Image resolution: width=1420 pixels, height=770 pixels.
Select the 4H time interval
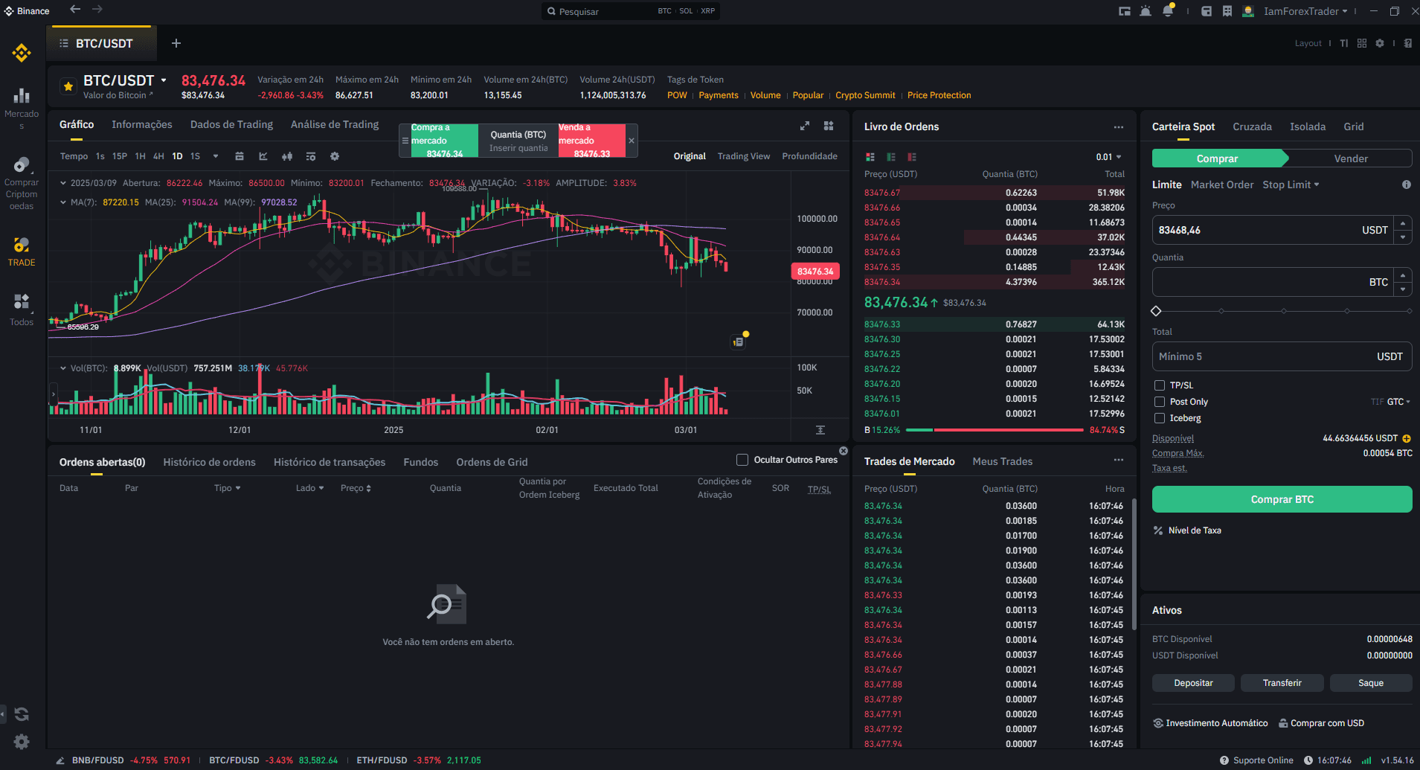click(x=158, y=156)
